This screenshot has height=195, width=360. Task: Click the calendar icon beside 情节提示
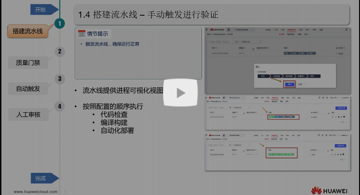coord(81,33)
